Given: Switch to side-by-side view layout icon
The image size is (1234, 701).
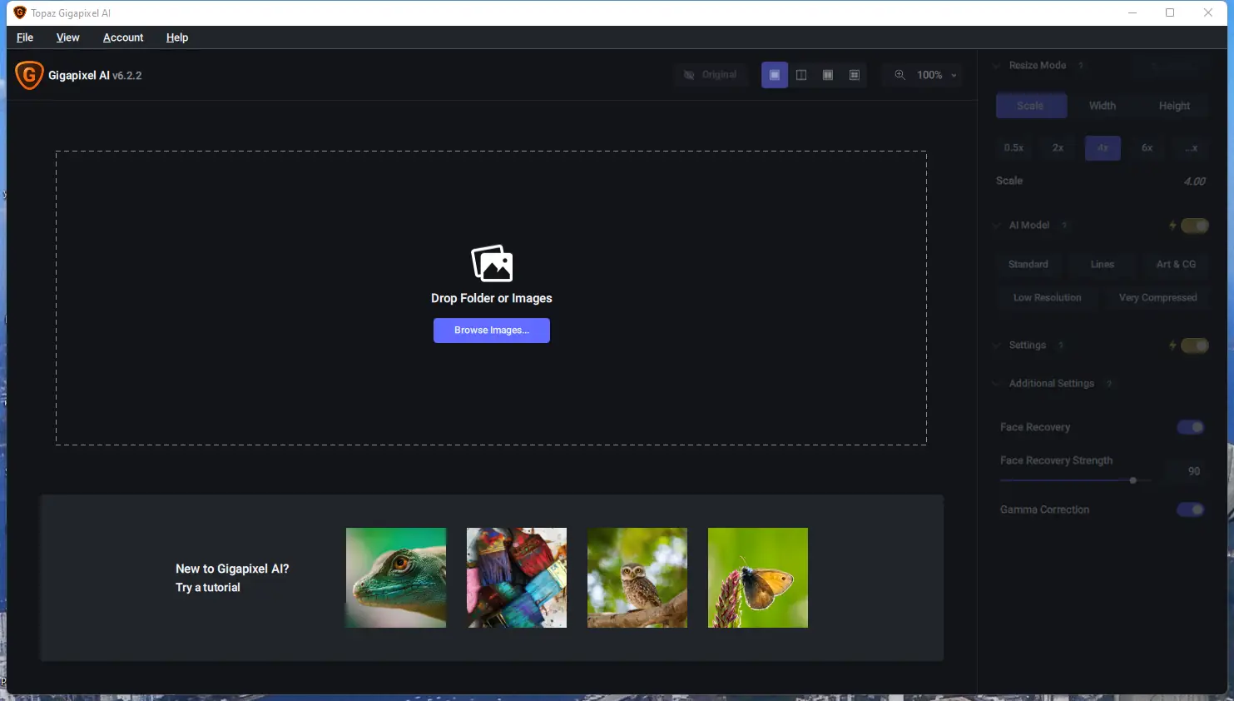Looking at the screenshot, I should pos(828,75).
